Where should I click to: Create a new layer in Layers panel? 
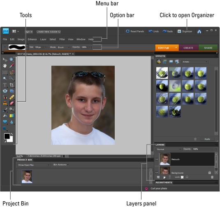coord(158,177)
